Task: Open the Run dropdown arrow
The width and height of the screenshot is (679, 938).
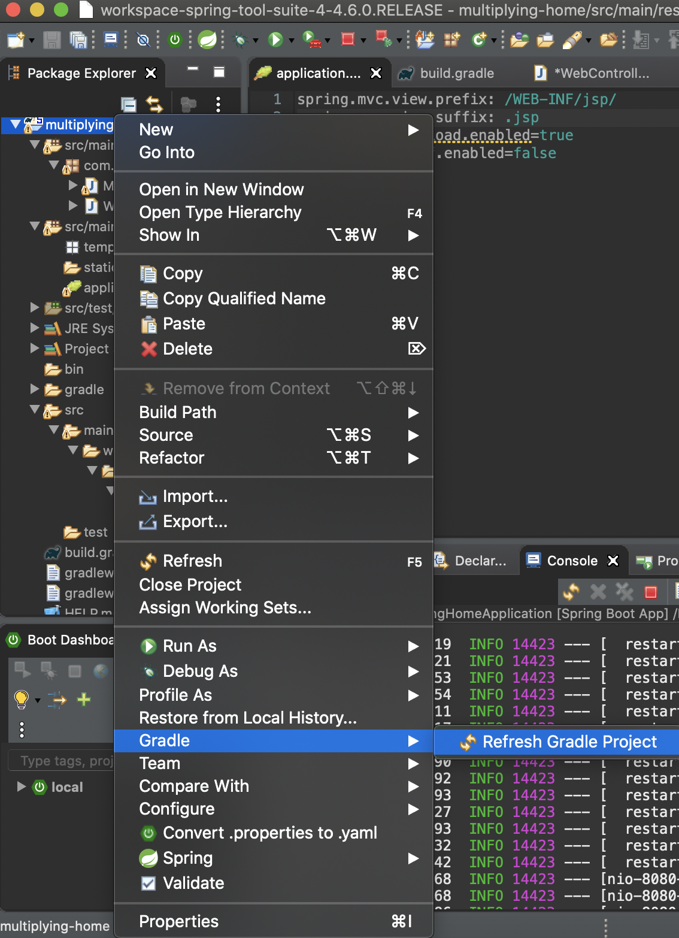Action: (292, 41)
